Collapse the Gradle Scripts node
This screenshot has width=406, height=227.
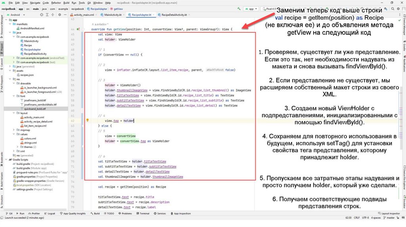tap(6, 160)
